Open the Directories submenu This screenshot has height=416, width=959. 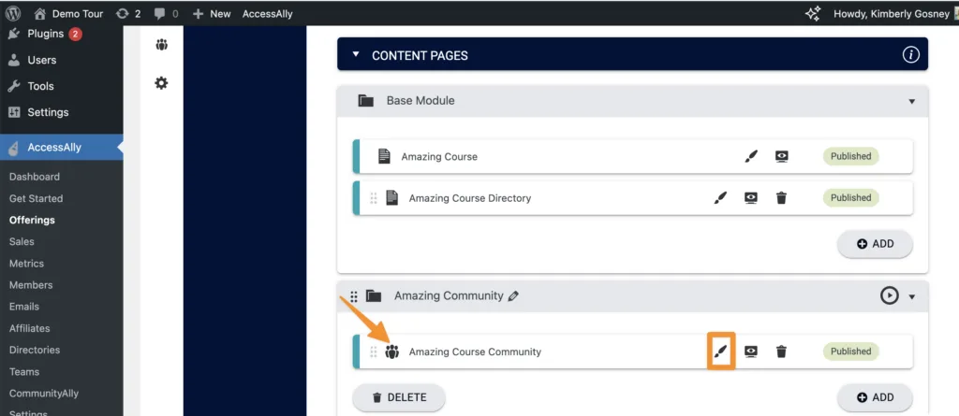pos(35,350)
